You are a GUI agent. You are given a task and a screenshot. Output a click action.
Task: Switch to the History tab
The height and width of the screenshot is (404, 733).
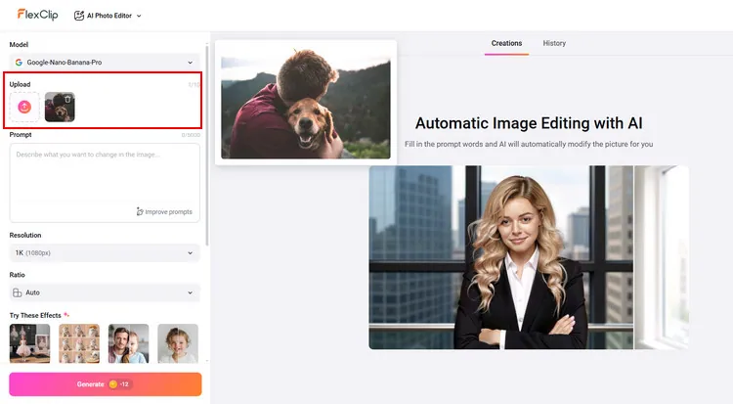[x=554, y=43]
